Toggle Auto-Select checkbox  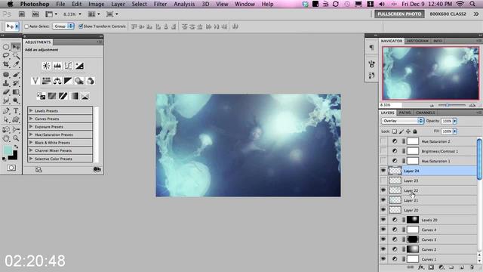[26, 26]
